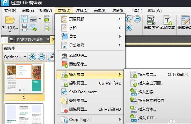
Task: Click the Open folder icon
Action: coord(10,20)
